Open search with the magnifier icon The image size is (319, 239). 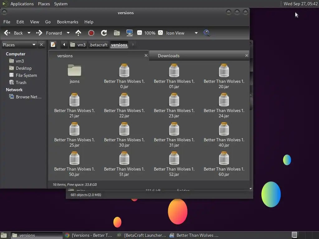[x=207, y=33]
